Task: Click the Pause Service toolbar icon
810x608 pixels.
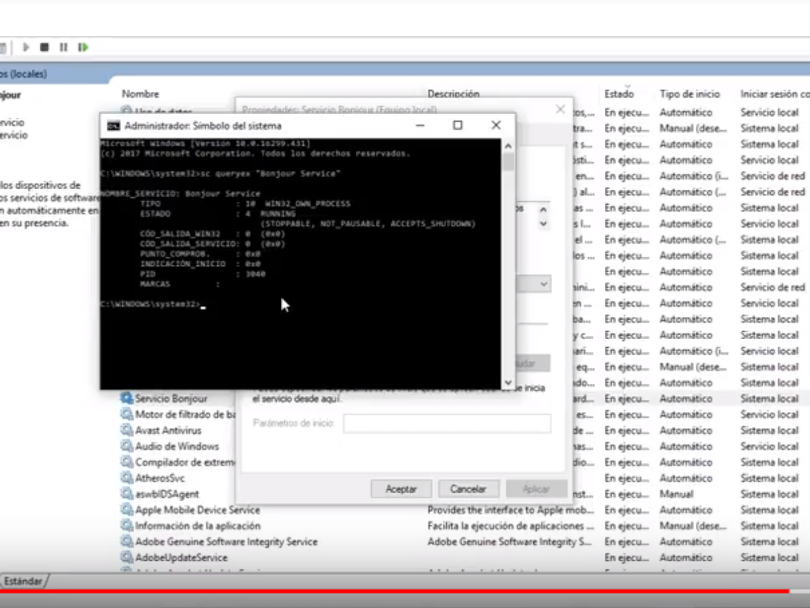Action: click(x=63, y=47)
